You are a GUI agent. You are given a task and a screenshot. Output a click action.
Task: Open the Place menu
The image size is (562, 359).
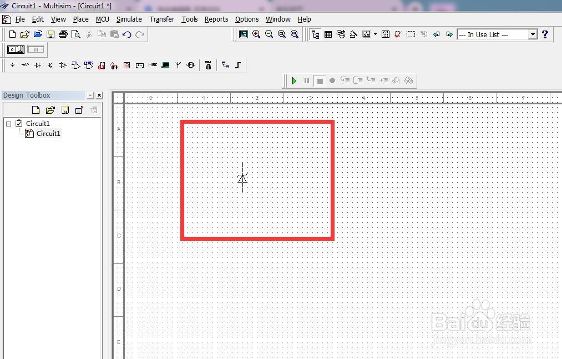80,19
